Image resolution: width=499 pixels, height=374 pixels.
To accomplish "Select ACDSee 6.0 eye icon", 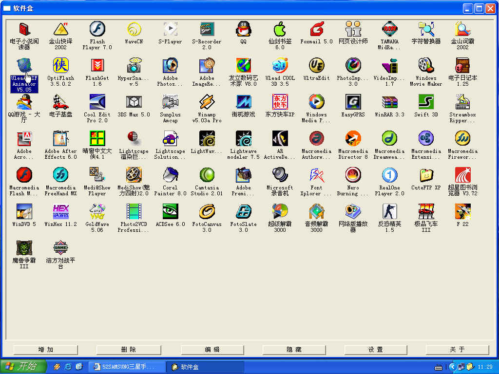I will pos(170,212).
